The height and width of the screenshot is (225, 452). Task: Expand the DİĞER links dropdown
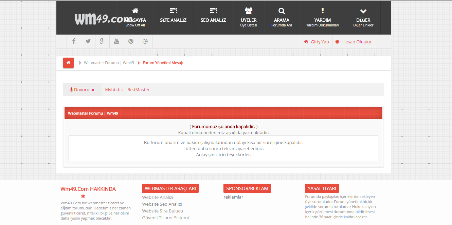point(363,18)
